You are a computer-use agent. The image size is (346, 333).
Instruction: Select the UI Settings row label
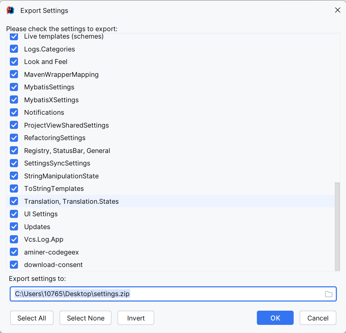click(41, 214)
